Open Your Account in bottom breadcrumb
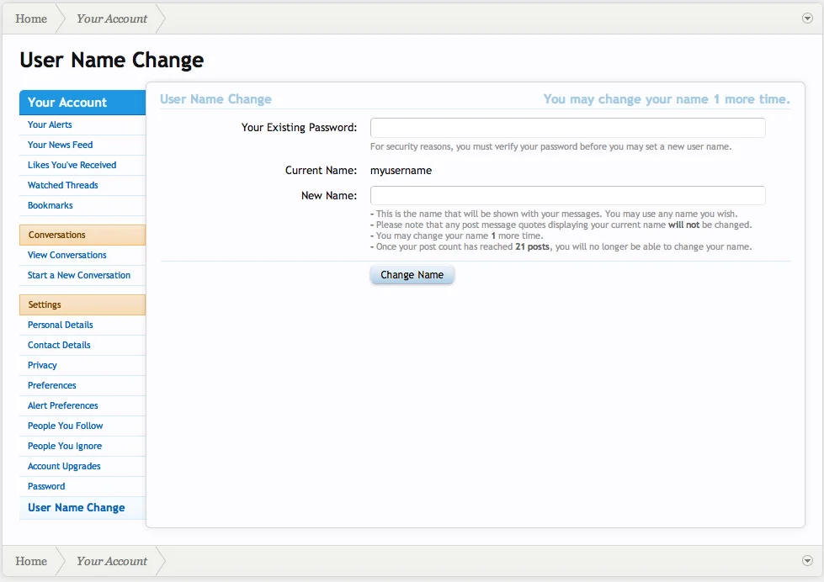The height and width of the screenshot is (582, 824). tap(111, 561)
